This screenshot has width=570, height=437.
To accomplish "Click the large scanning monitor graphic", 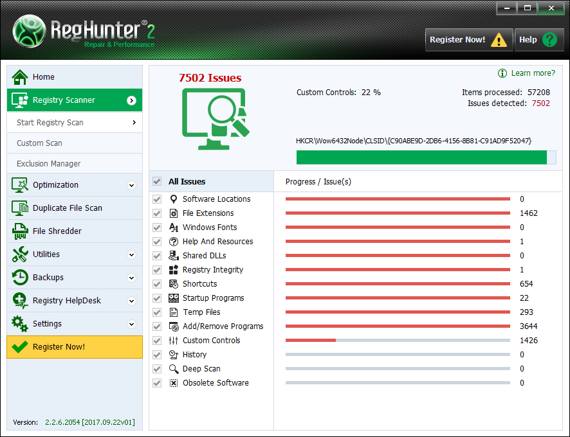I will click(216, 119).
